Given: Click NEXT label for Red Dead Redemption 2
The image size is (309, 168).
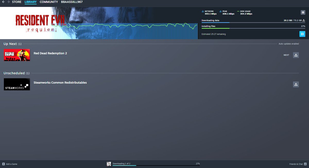Looking at the screenshot, I should click(286, 55).
